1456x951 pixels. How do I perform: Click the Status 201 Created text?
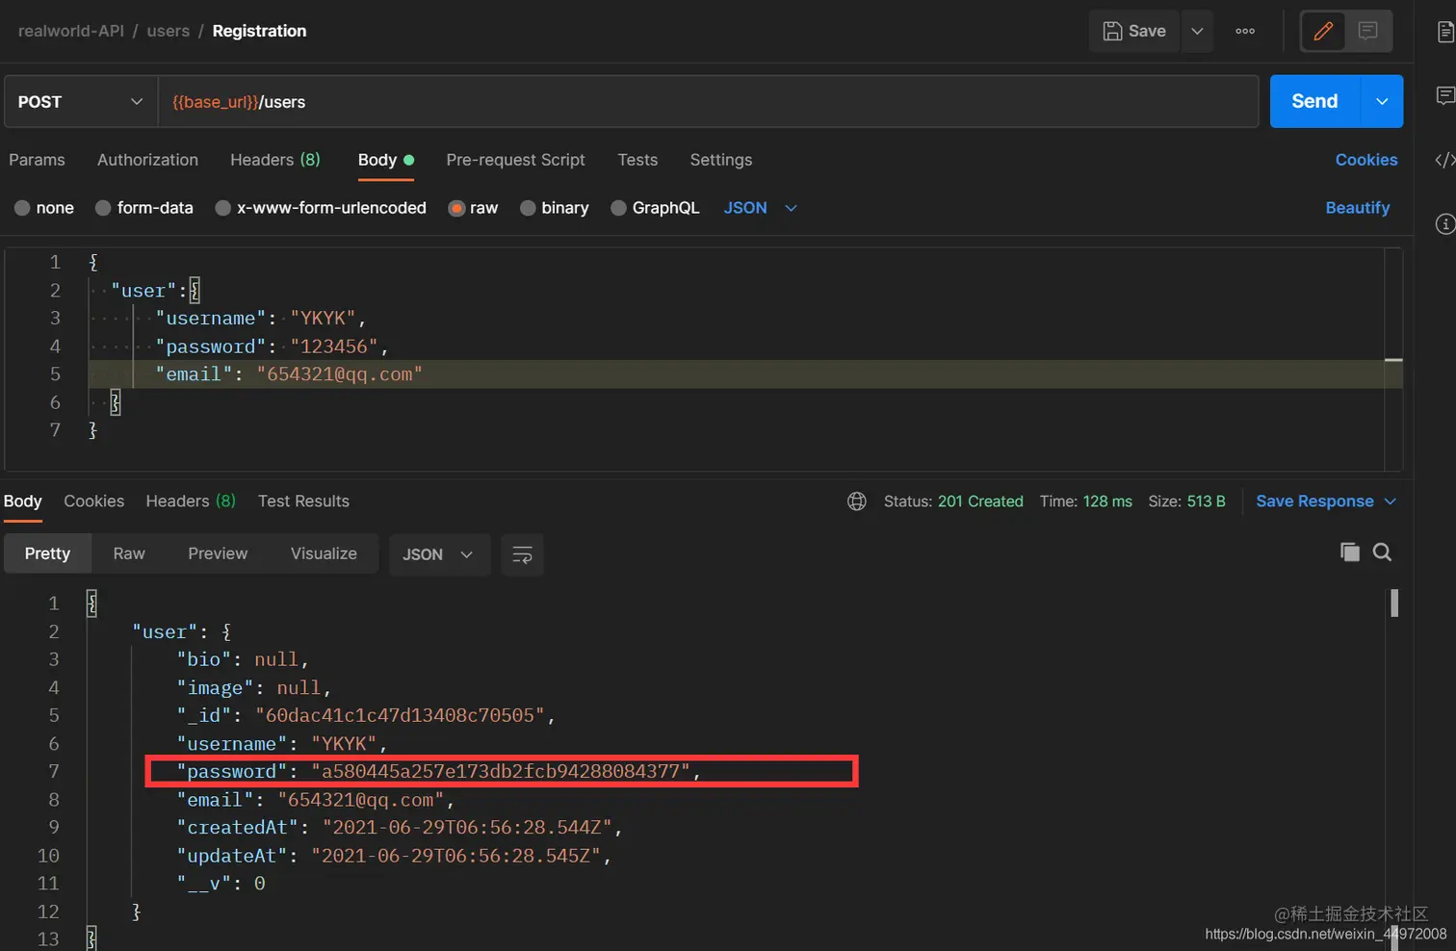tap(953, 501)
